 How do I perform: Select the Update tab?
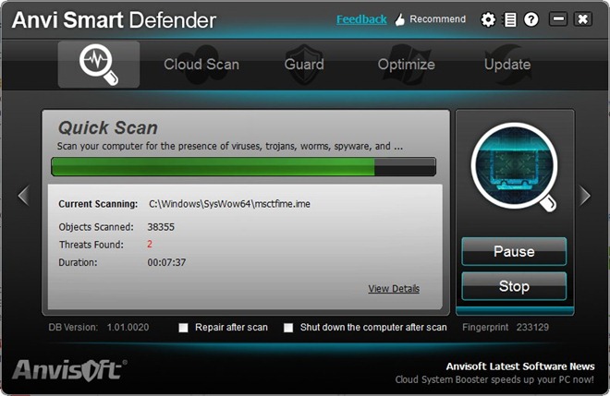click(x=507, y=64)
